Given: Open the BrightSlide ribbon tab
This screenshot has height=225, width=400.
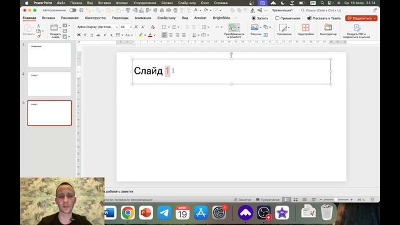Looking at the screenshot, I should click(x=221, y=18).
